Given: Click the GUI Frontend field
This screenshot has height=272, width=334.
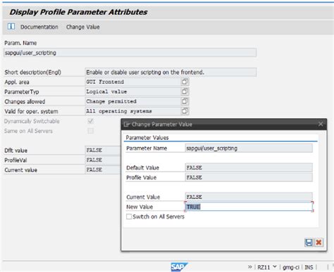Looking at the screenshot, I should click(x=132, y=82).
